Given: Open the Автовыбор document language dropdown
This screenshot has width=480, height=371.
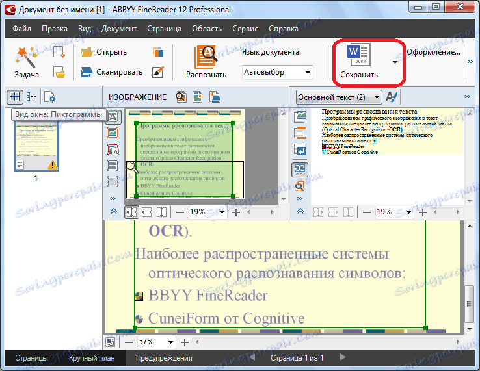Looking at the screenshot, I should pyautogui.click(x=278, y=72).
